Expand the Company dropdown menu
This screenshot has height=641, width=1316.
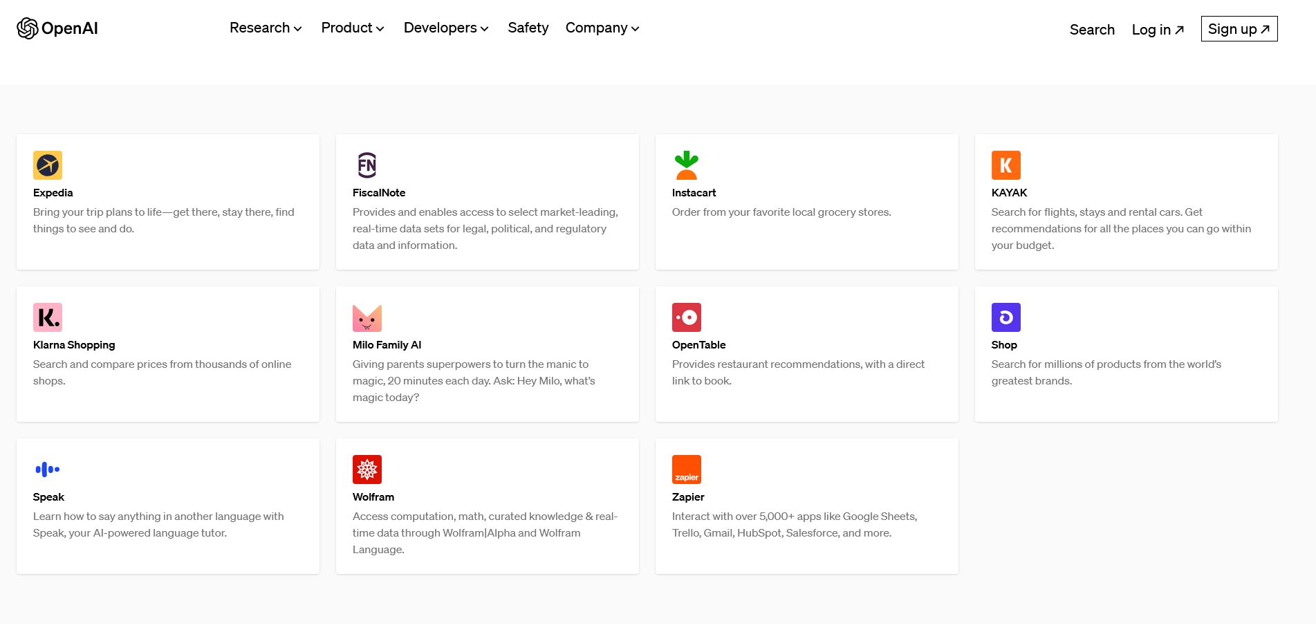[x=602, y=28]
